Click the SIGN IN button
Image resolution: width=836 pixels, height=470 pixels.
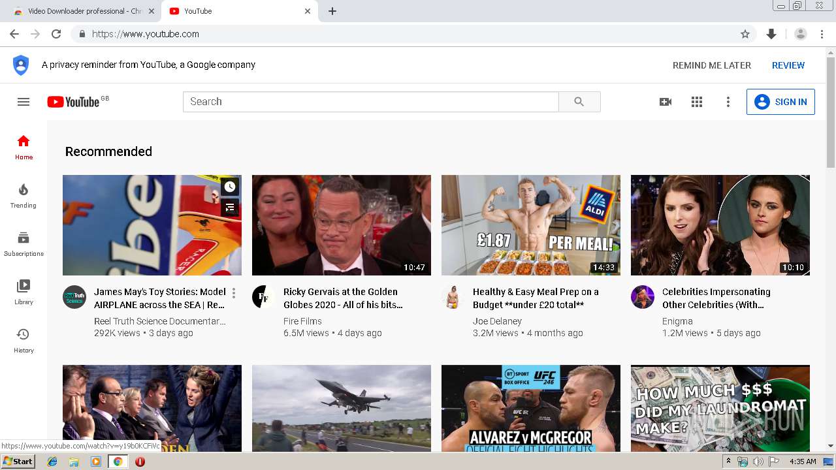pyautogui.click(x=780, y=102)
